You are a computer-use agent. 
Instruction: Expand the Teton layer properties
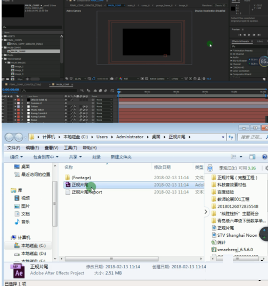15,107
